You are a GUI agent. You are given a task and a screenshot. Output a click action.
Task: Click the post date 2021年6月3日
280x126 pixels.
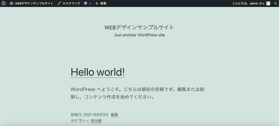pos(96,115)
